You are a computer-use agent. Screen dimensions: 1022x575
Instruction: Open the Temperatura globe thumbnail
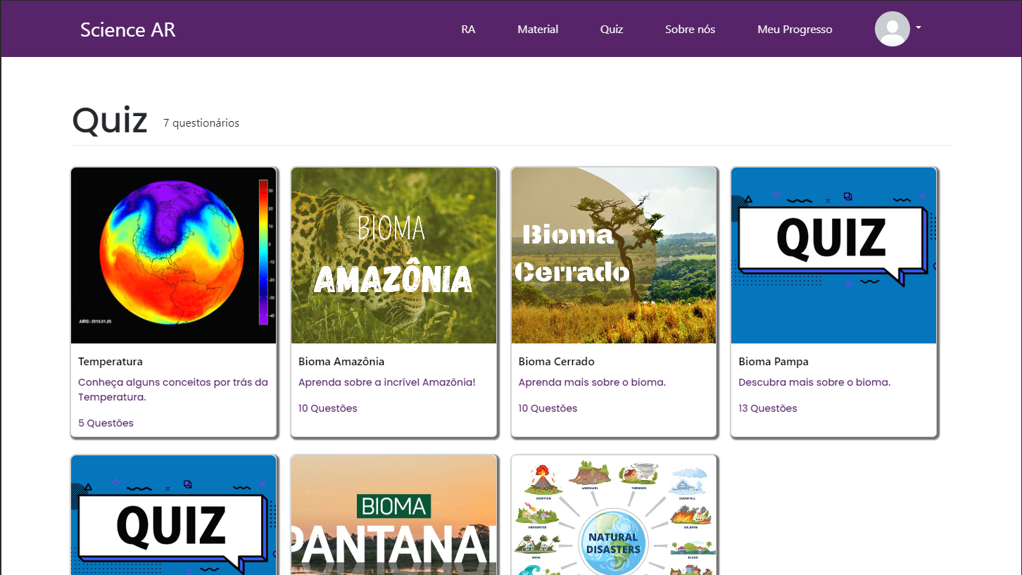tap(174, 255)
